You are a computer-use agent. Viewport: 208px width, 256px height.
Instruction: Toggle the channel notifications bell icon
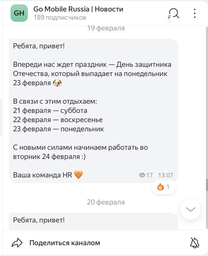pos(195,242)
